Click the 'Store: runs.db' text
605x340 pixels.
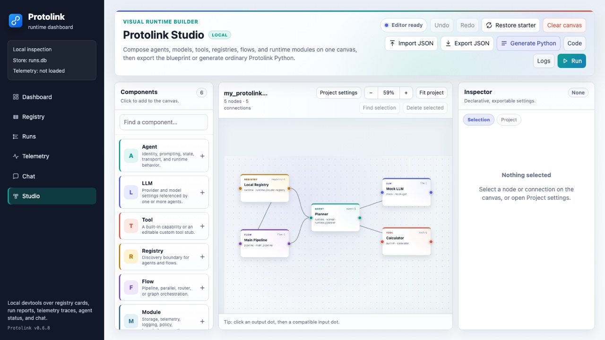pos(30,60)
